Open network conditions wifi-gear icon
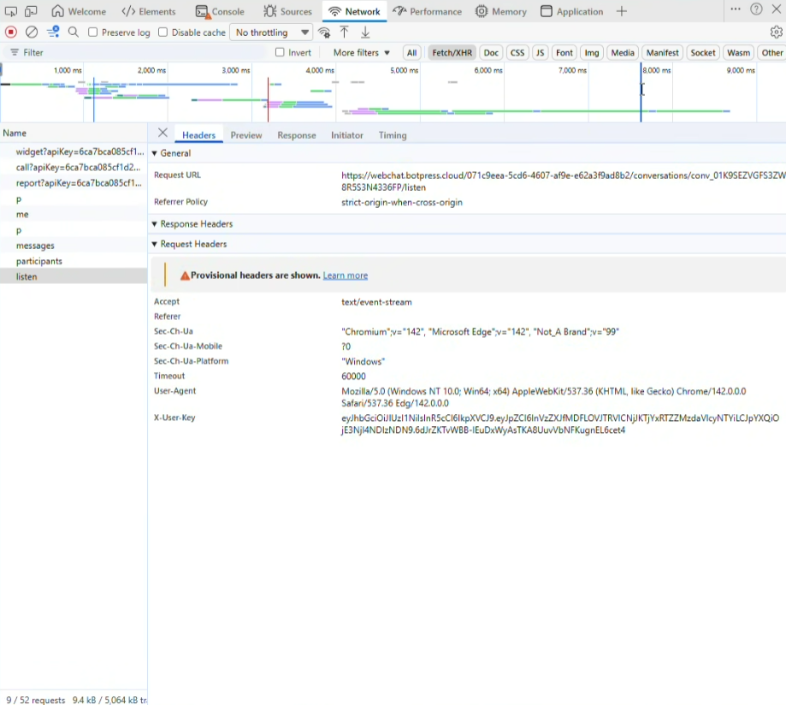 tap(324, 33)
